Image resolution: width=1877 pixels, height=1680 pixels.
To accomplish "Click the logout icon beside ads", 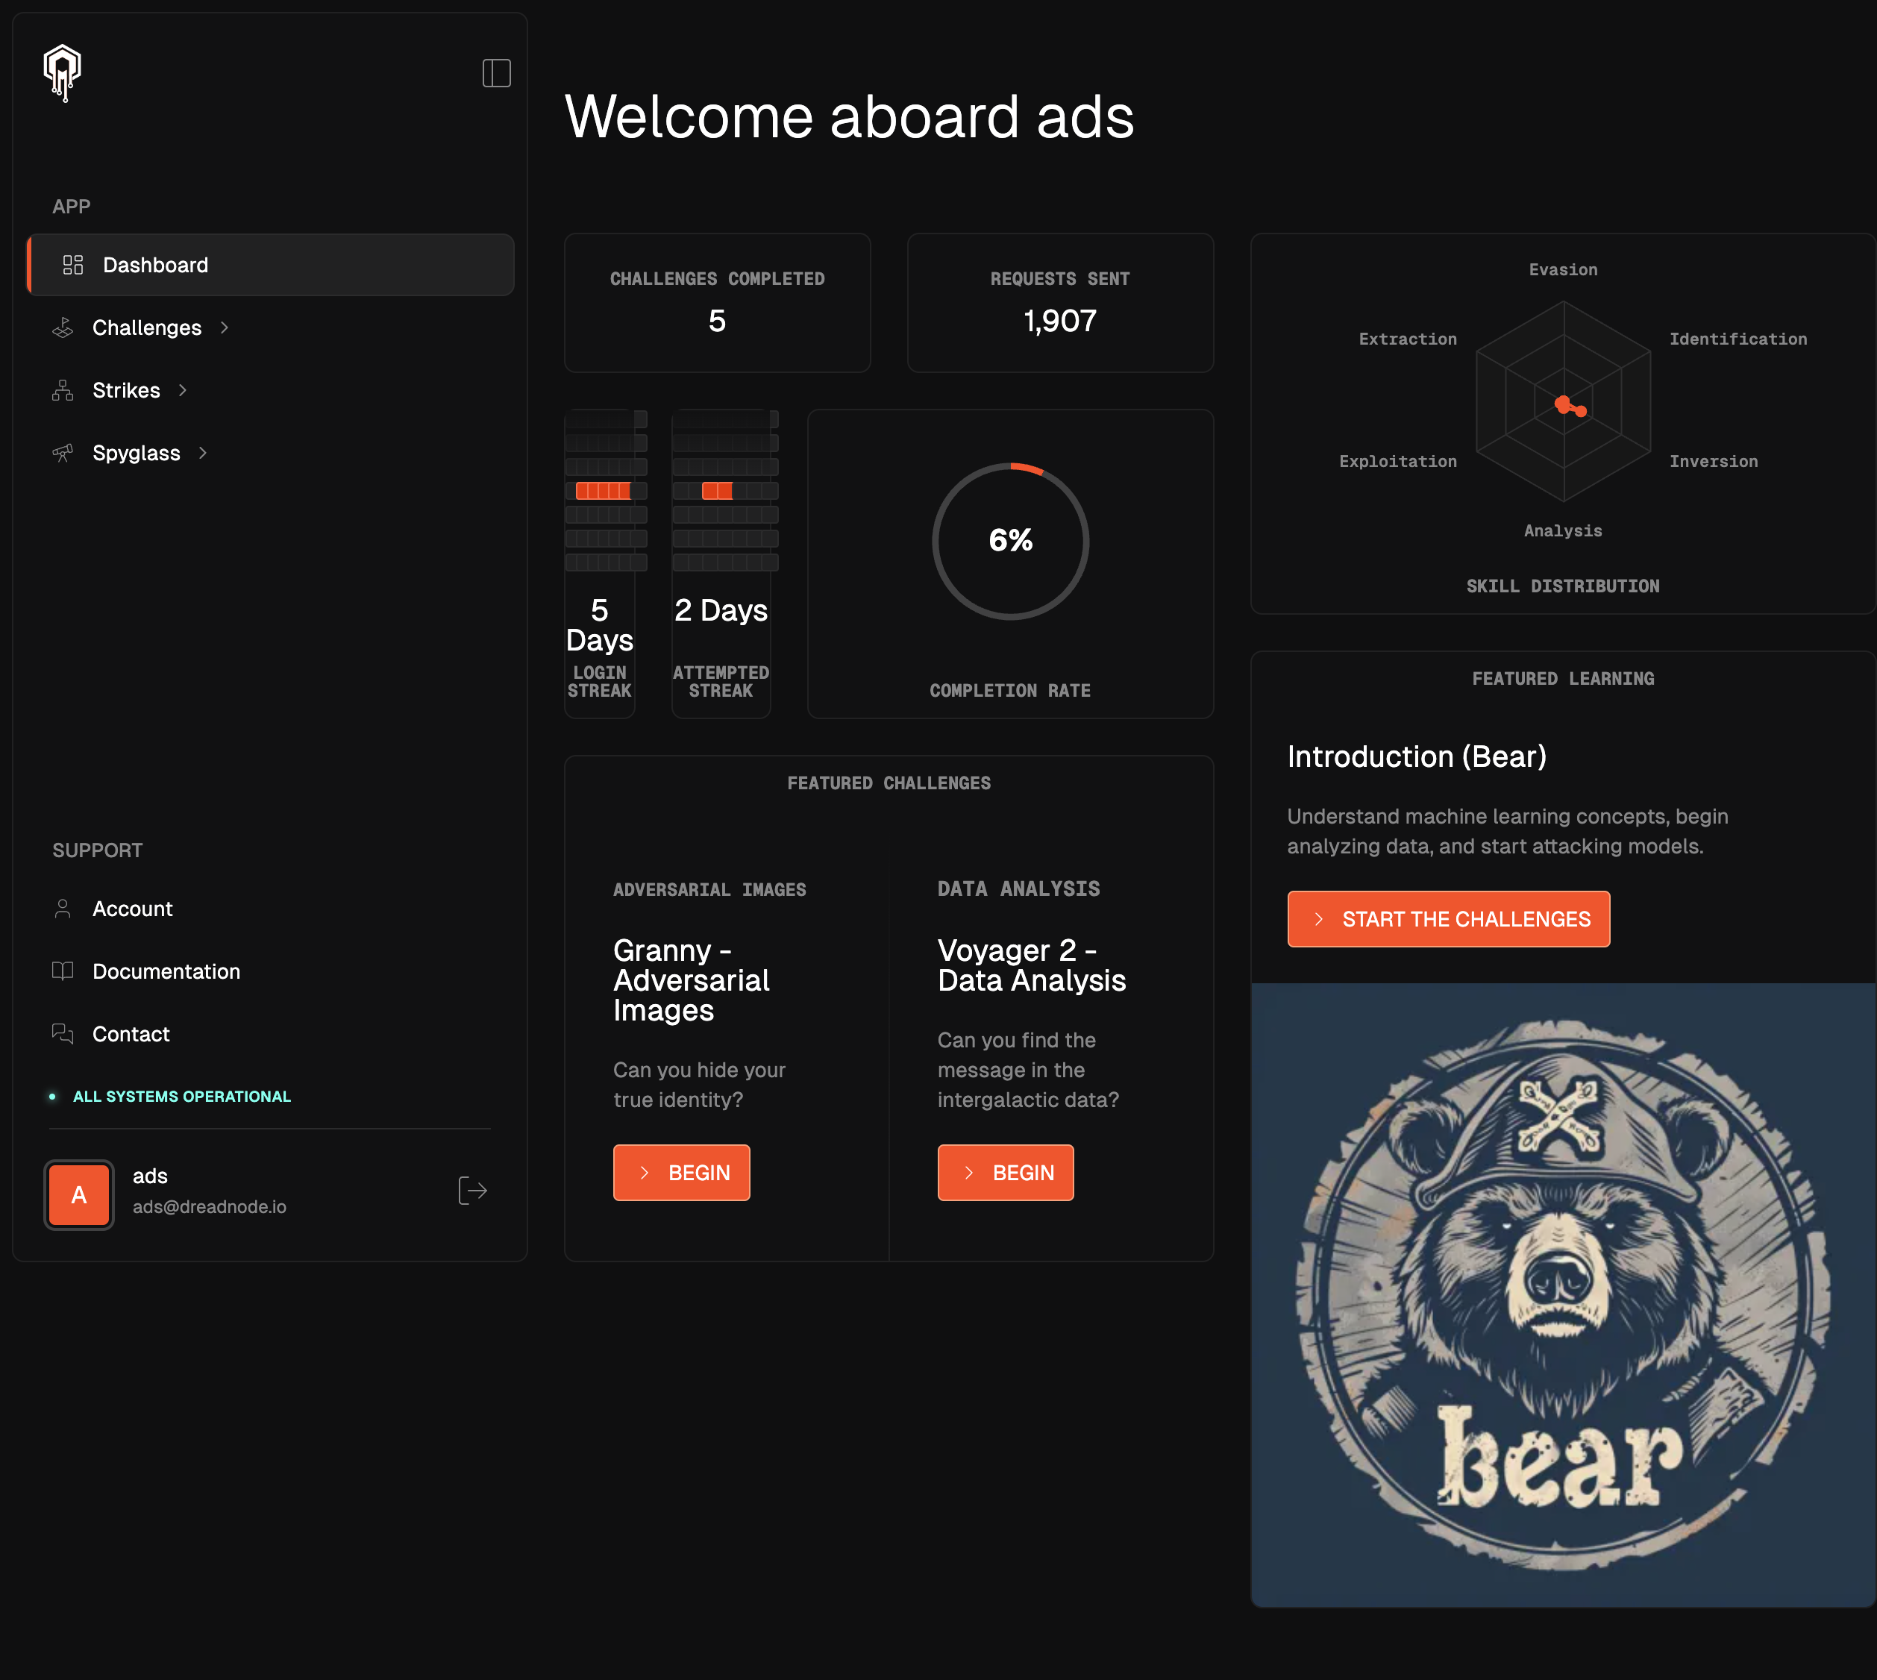I will coord(473,1191).
